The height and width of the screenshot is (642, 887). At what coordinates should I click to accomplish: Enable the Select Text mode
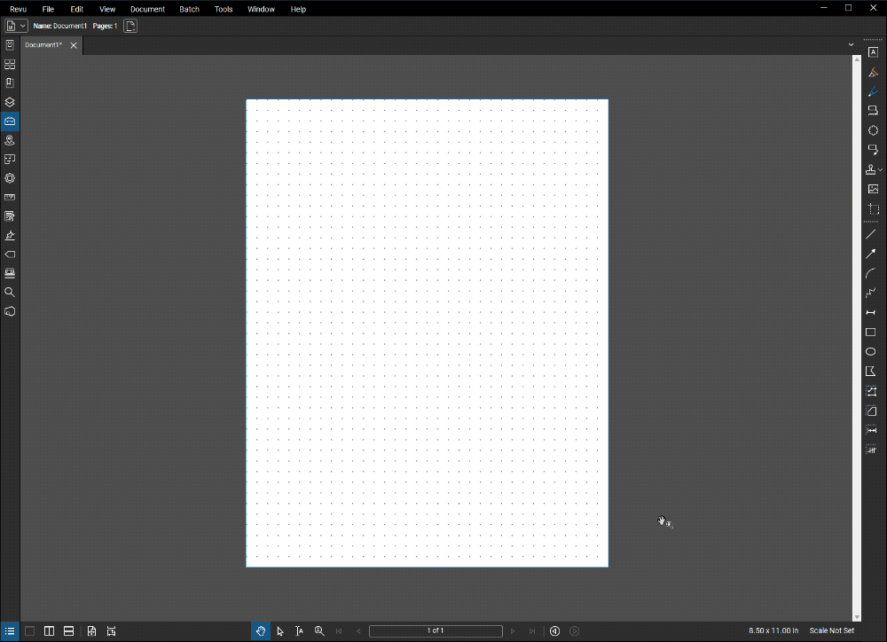(299, 630)
